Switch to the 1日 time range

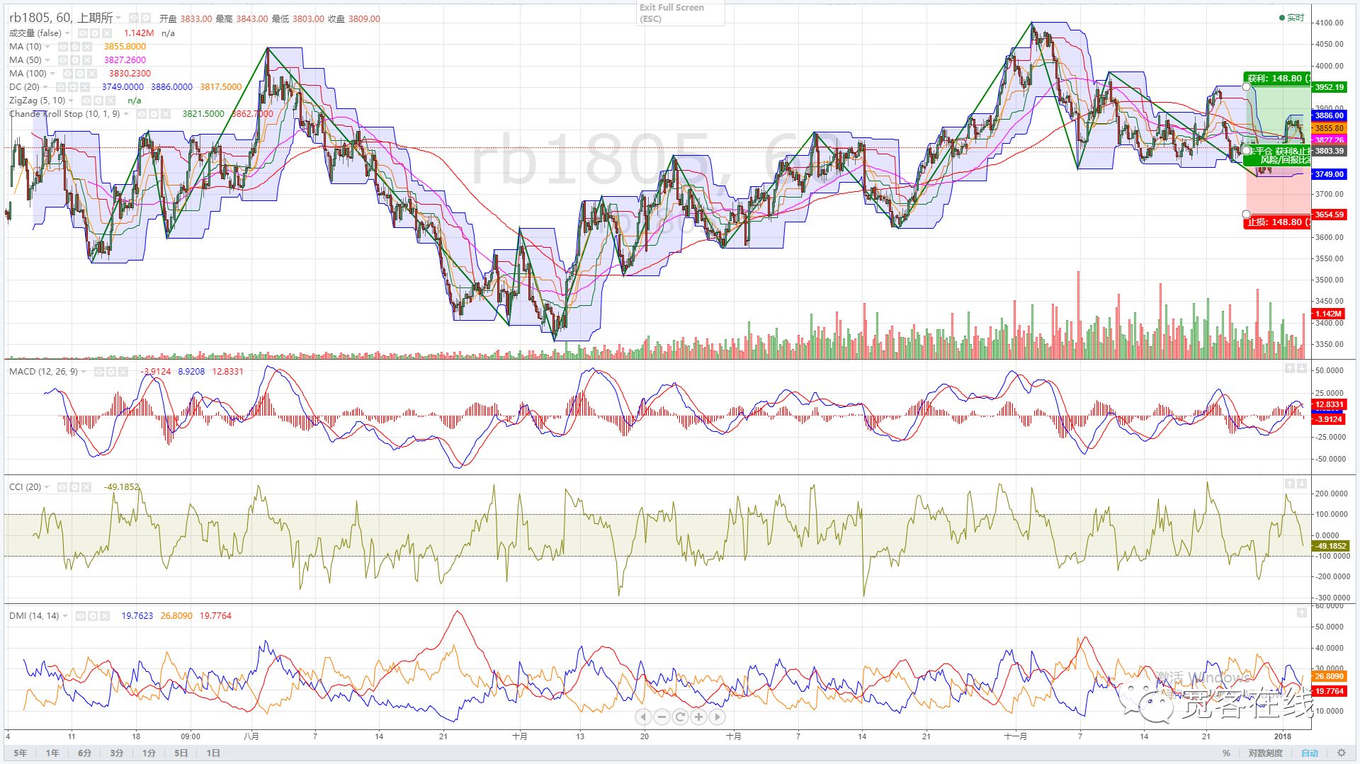(x=212, y=753)
